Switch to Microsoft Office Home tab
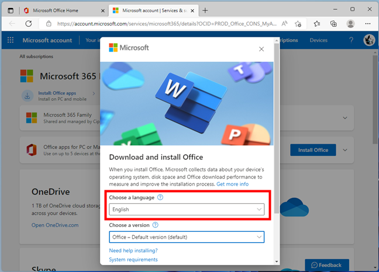The height and width of the screenshot is (272, 379). 56,11
